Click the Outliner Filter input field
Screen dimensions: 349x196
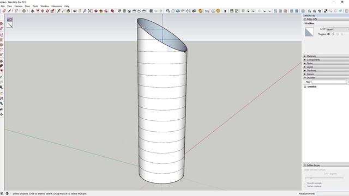(329, 82)
